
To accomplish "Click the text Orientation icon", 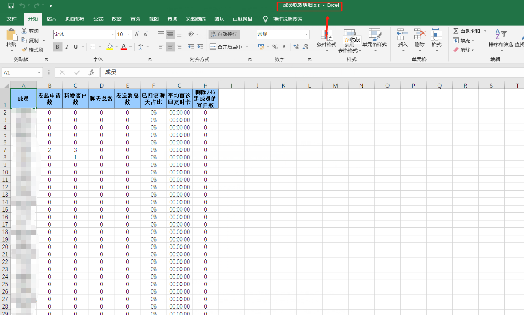I will tap(191, 34).
